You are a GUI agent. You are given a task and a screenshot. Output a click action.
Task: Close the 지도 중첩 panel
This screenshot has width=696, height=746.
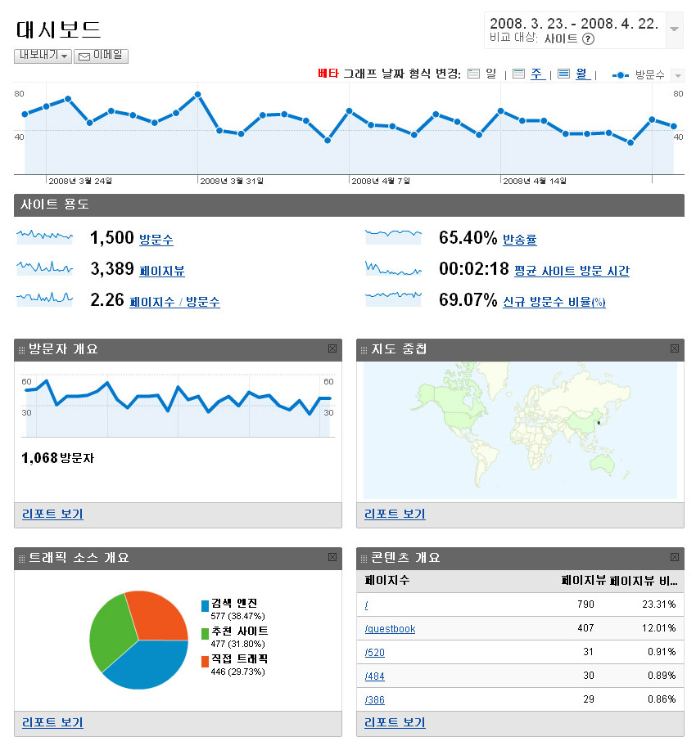pos(675,348)
